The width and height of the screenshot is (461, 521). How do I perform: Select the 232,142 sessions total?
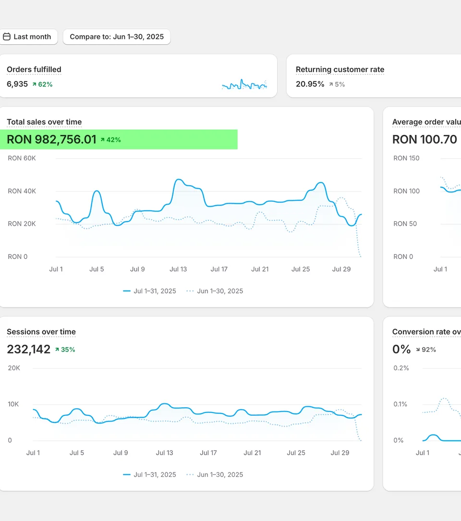tap(29, 349)
